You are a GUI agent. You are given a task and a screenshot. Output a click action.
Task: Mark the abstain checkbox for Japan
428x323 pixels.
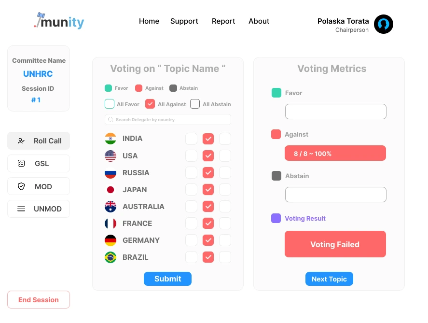[x=225, y=189]
